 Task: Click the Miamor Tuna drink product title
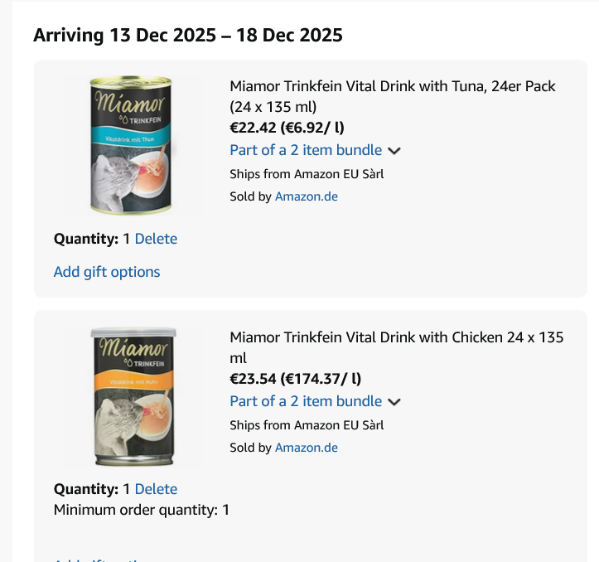(x=392, y=86)
